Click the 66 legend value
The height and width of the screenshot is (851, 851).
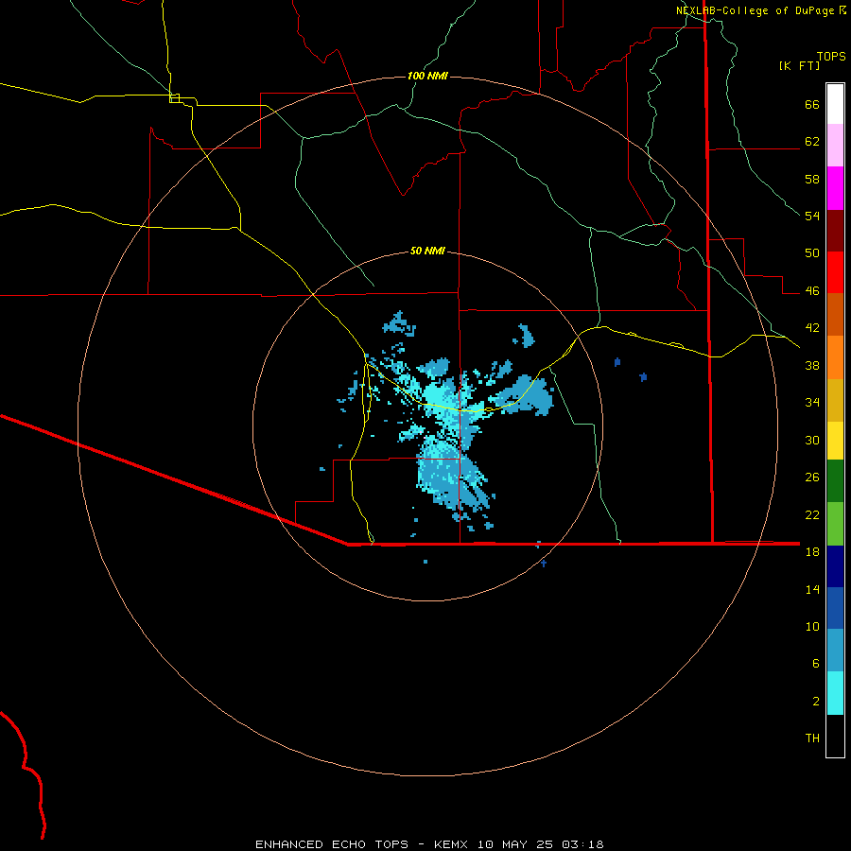point(812,104)
